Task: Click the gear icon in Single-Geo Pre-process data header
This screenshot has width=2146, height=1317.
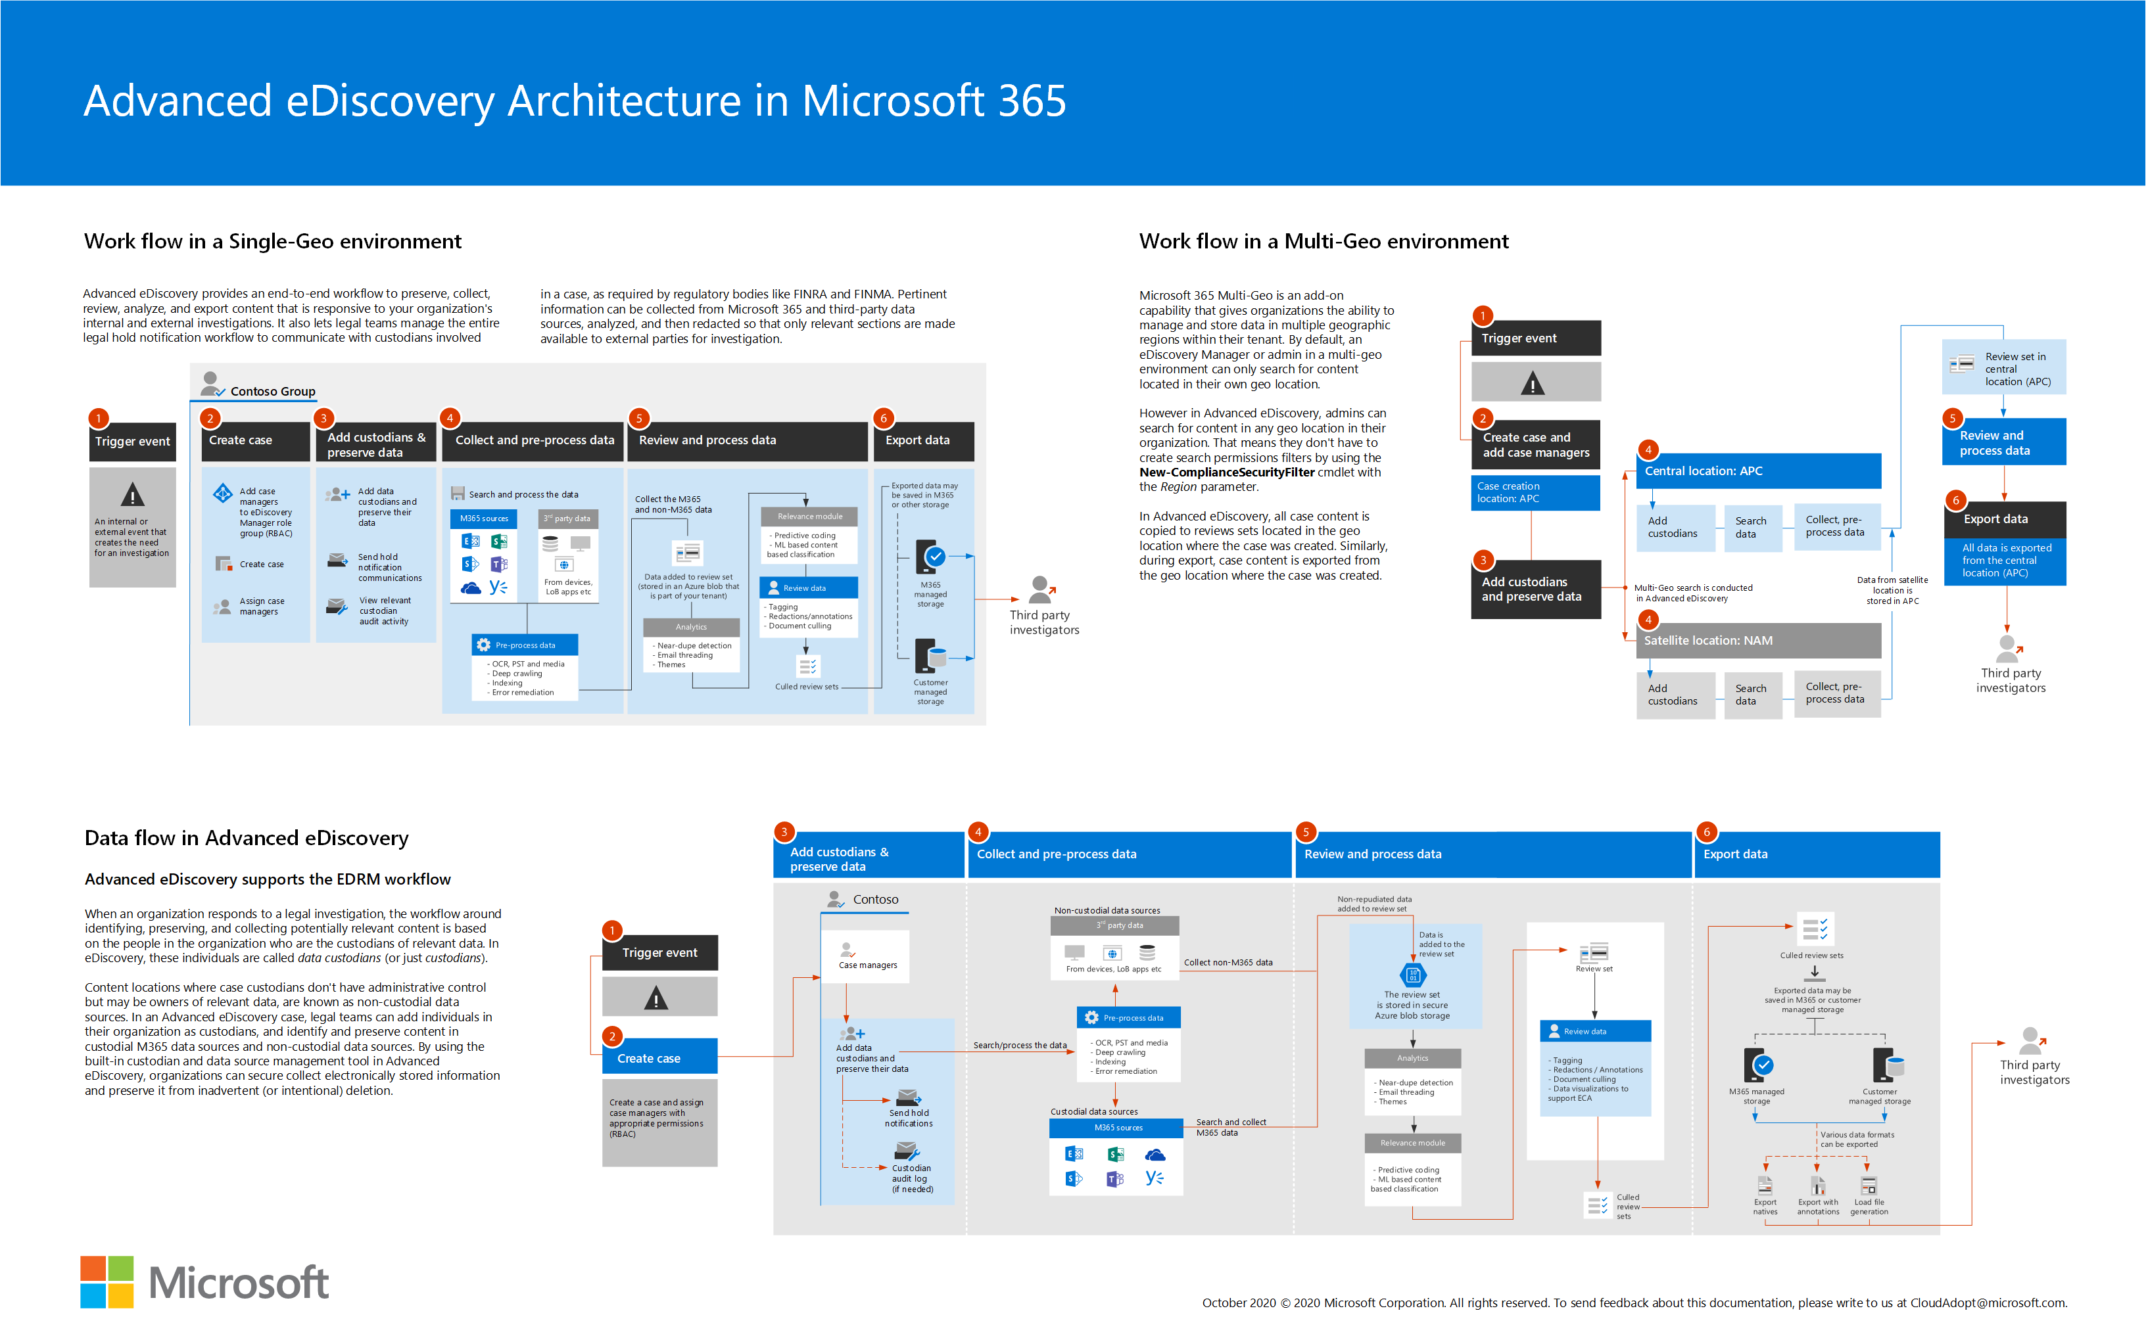Action: tap(483, 645)
